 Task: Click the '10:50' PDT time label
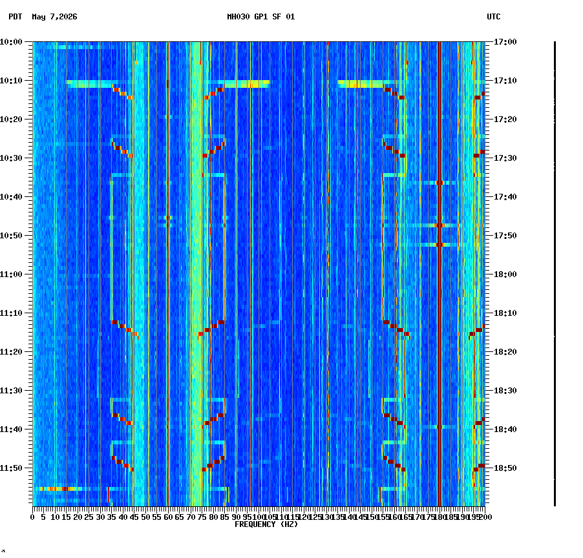tap(11, 236)
